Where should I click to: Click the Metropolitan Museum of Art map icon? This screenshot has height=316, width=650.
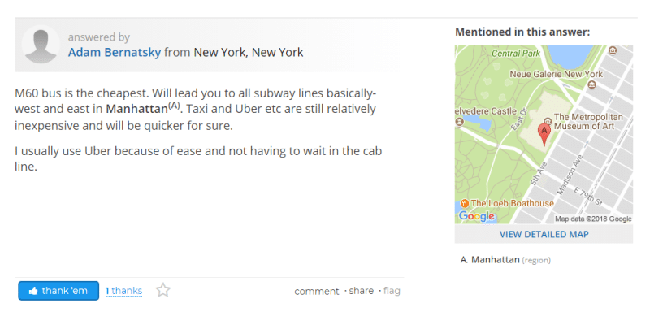click(x=547, y=121)
